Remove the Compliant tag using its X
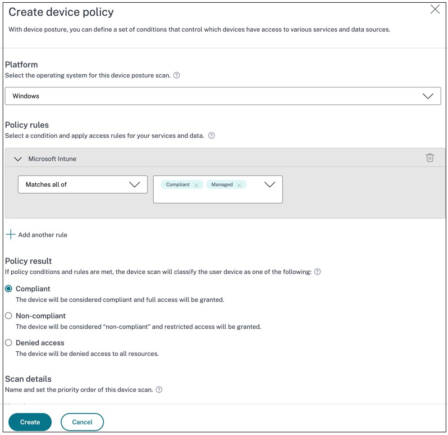Viewport: 448px width, 435px height. (x=196, y=185)
